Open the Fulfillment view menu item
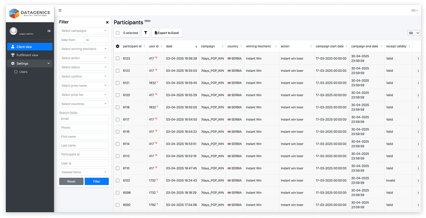Screen dimensions: 426x218 point(27,55)
